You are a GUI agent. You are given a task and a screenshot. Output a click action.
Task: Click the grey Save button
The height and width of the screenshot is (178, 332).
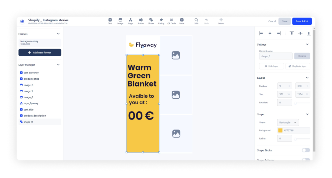[285, 21]
